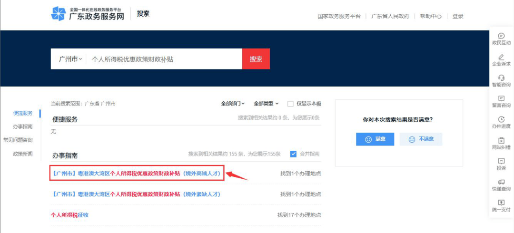
Task: Open the 投诉 complaint icon
Action: click(501, 162)
